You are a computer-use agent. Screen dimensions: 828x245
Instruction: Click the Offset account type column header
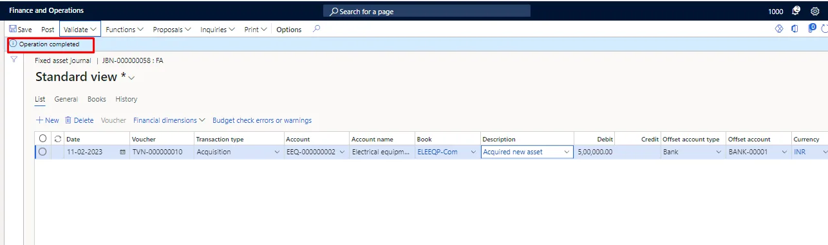[691, 139]
